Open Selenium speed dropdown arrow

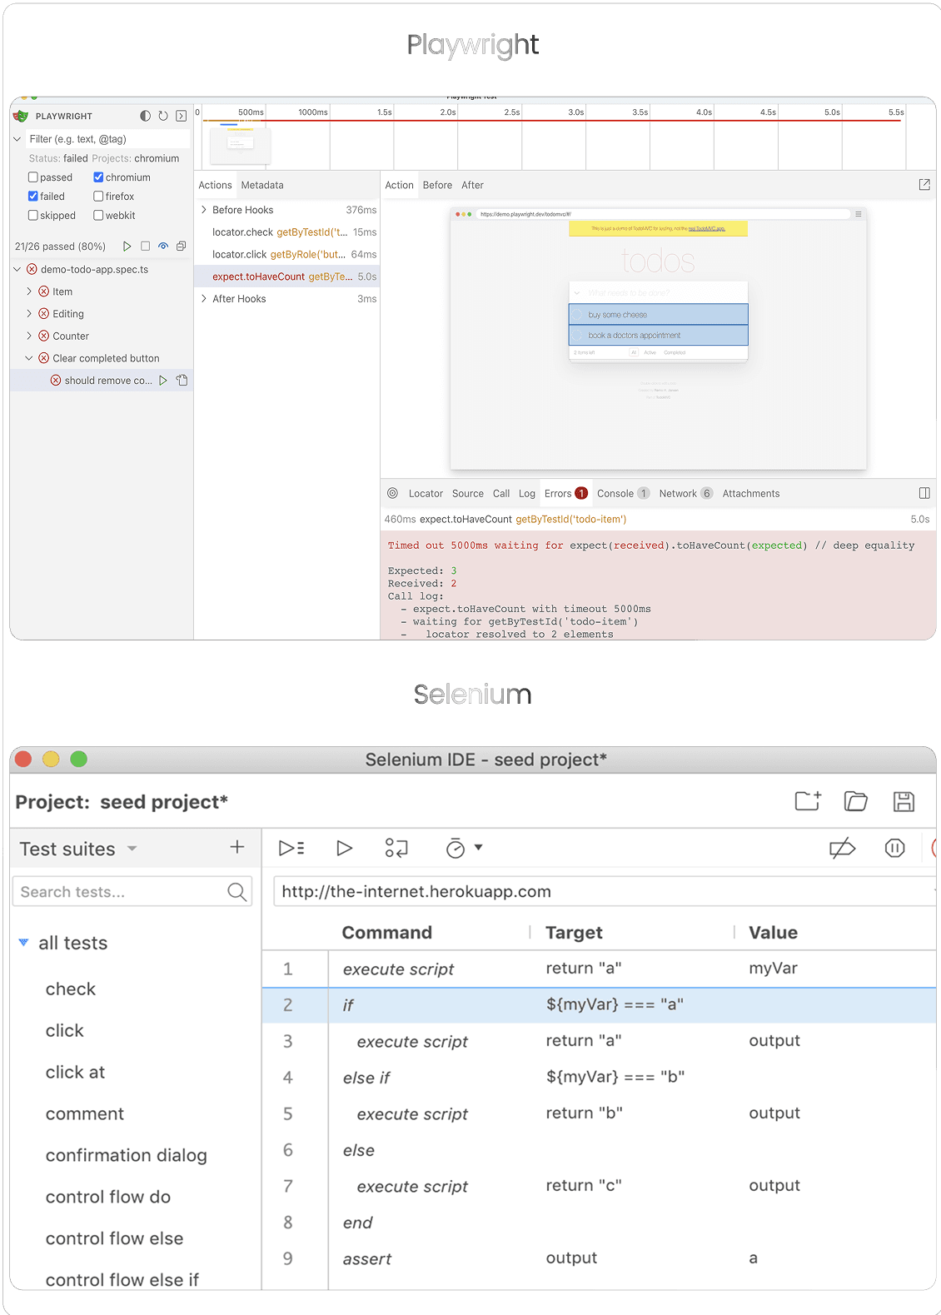coord(478,847)
